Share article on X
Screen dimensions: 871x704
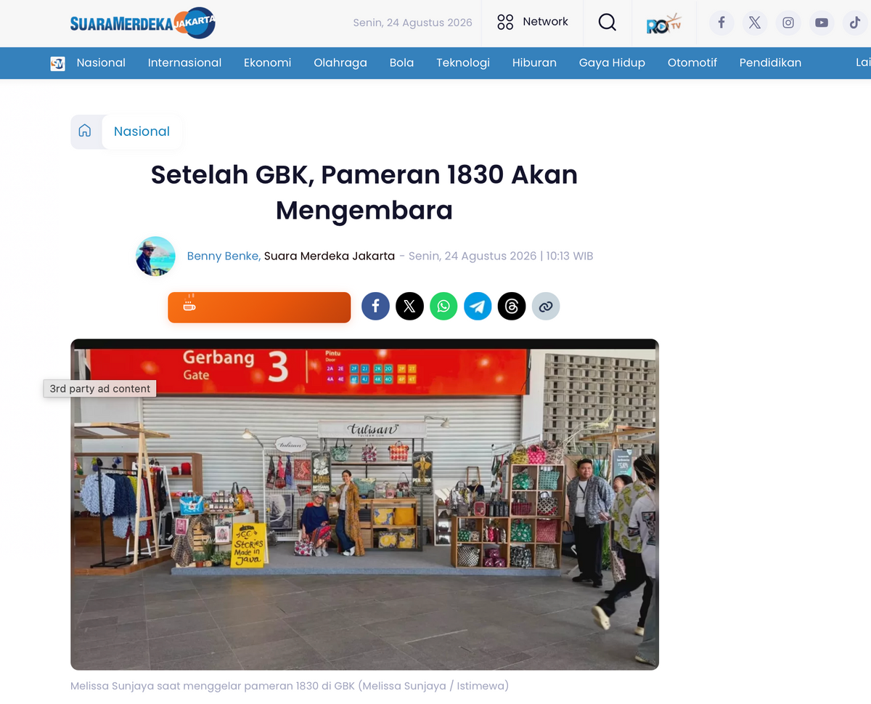[x=409, y=307]
